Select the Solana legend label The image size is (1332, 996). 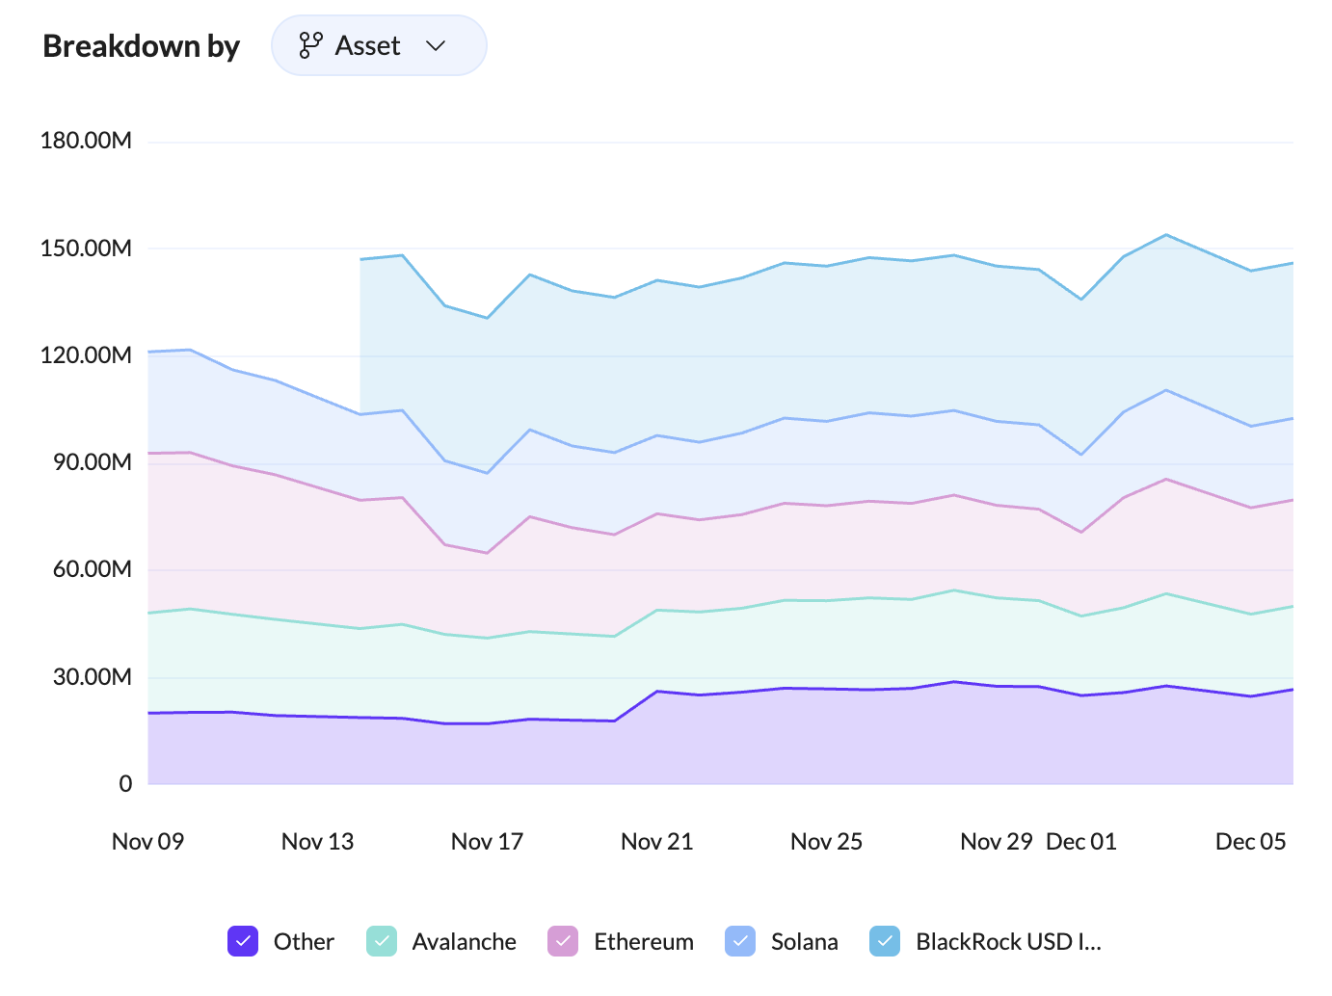804,941
